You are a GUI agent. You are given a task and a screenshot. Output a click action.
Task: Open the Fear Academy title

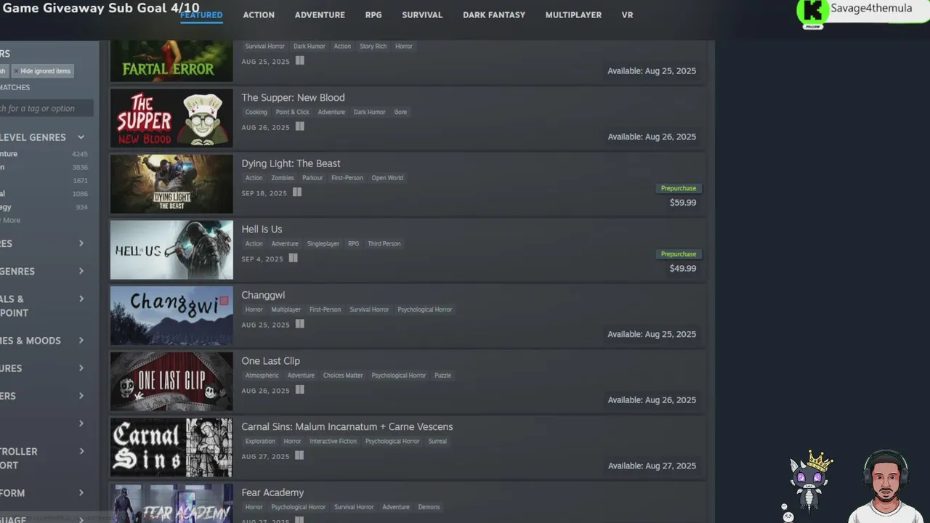(x=272, y=492)
